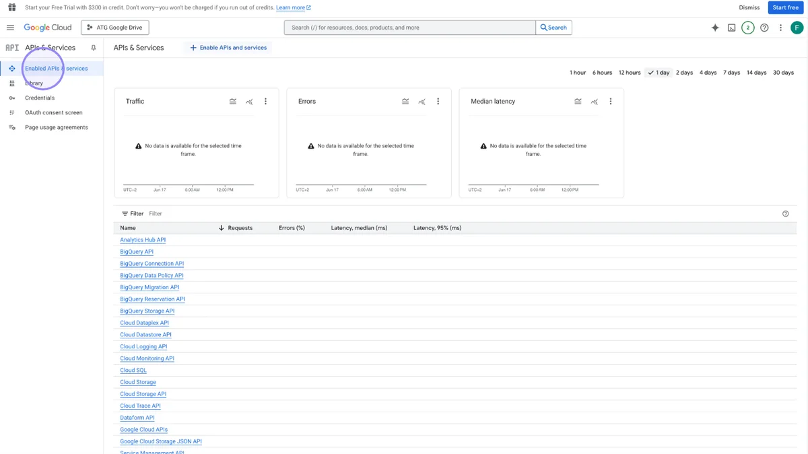Screen dimensions: 808x454
Task: Sort table by Name column header
Action: pyautogui.click(x=128, y=228)
